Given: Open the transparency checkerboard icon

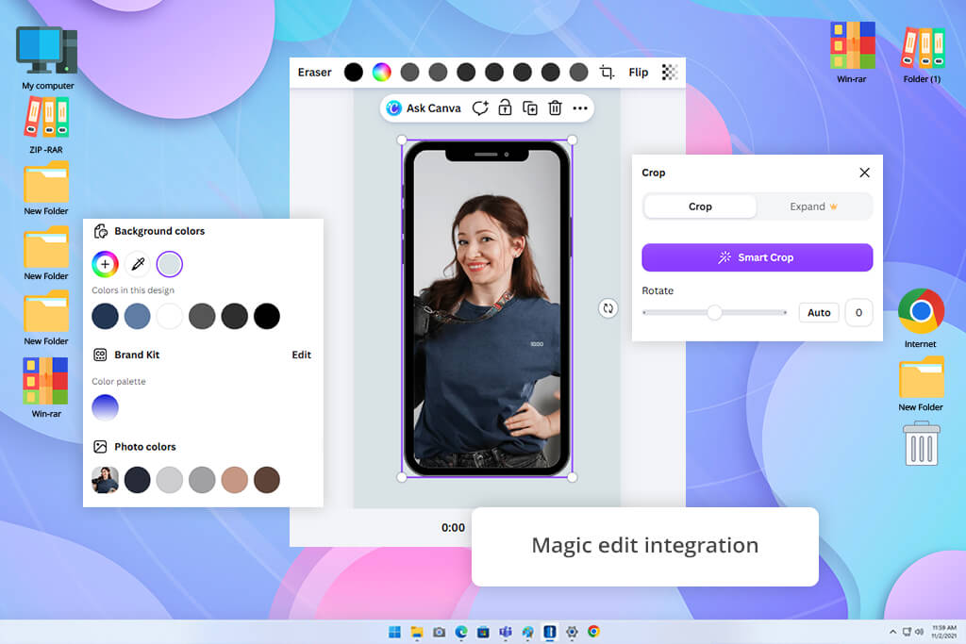Looking at the screenshot, I should (x=670, y=72).
